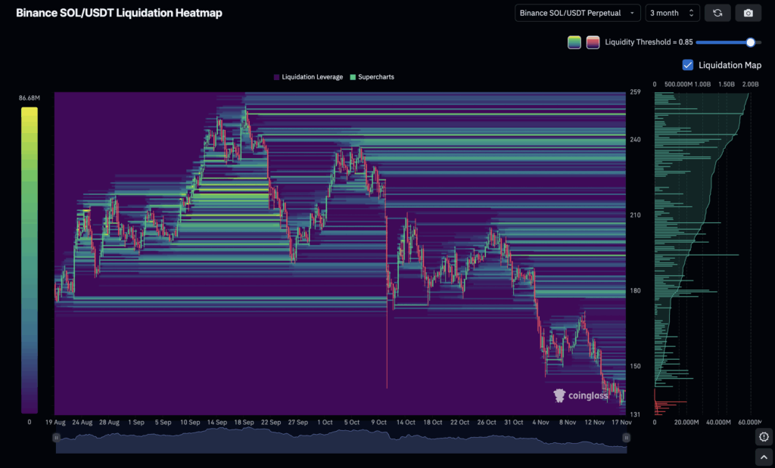Click the 9 Oct date axis label

(x=378, y=422)
